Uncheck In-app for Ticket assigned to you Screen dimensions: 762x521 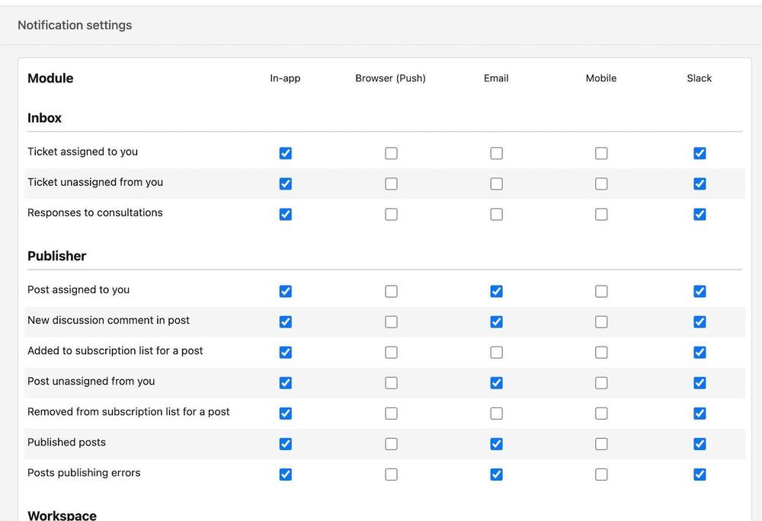[286, 153]
